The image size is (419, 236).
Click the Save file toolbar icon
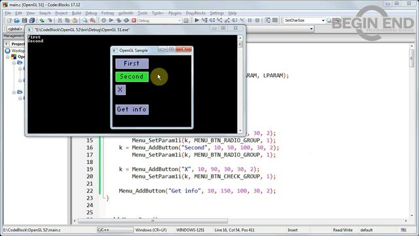pos(25,20)
